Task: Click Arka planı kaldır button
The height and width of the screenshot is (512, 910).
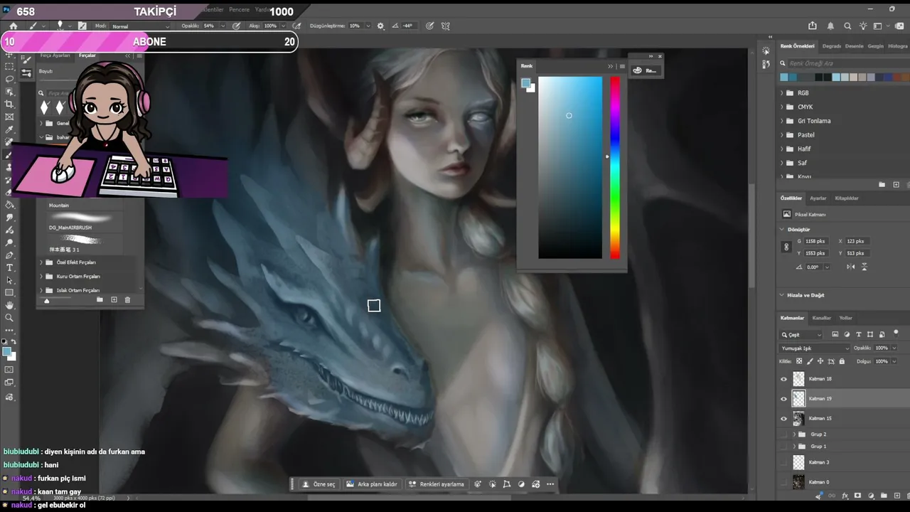Action: coord(372,484)
